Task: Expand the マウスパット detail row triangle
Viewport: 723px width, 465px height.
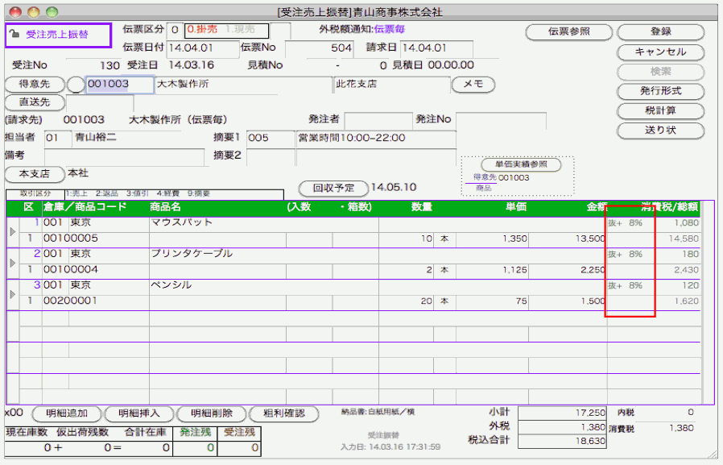Action: (12, 231)
